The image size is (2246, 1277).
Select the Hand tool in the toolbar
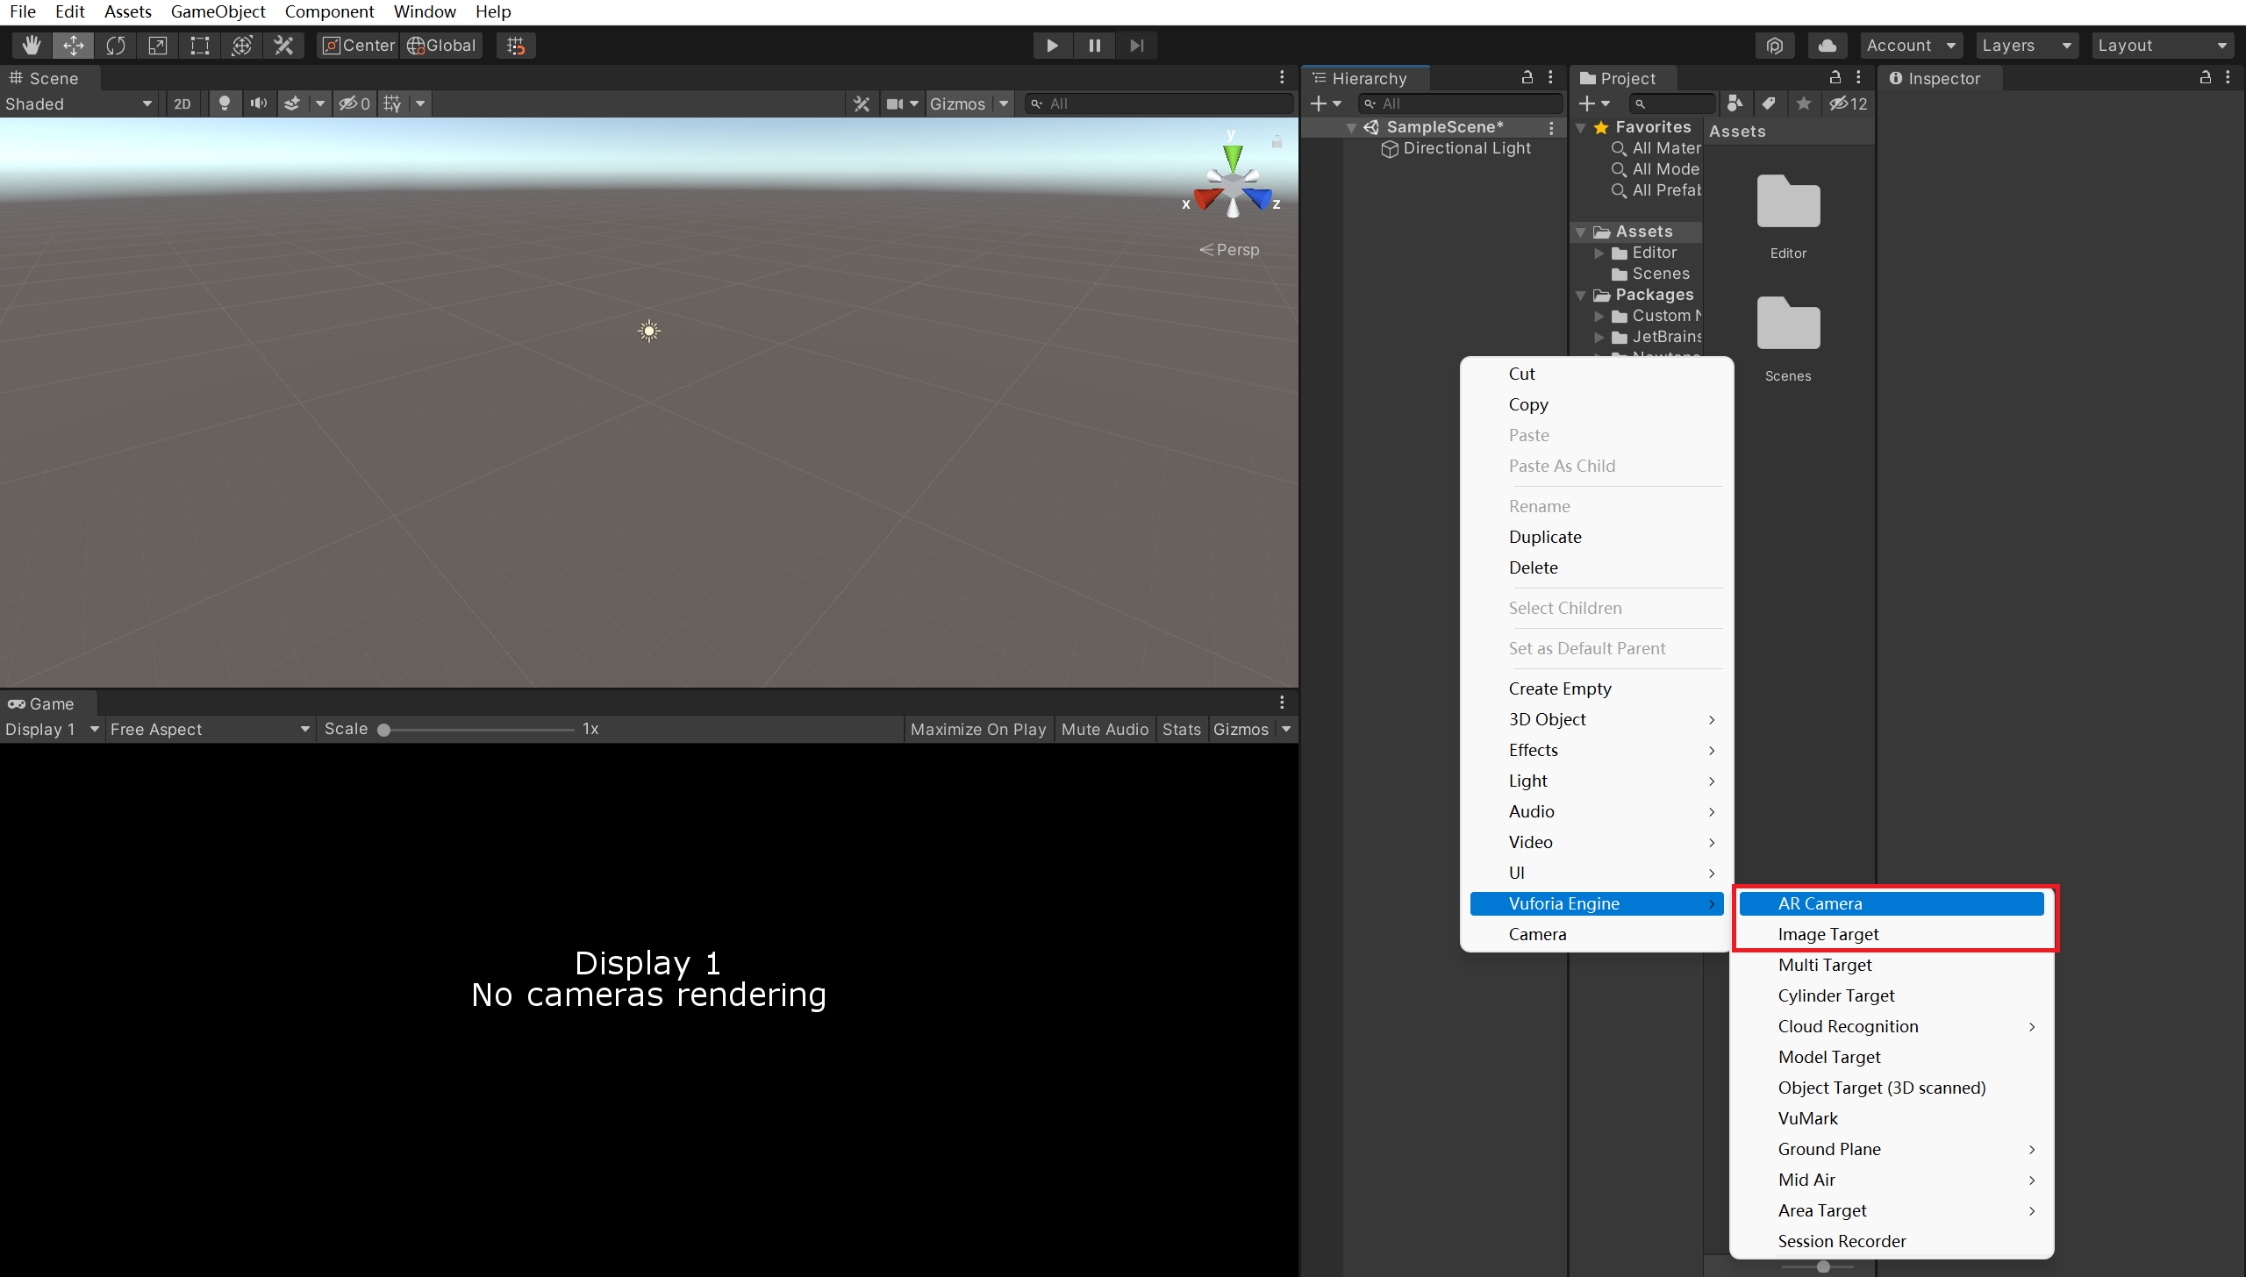click(31, 45)
